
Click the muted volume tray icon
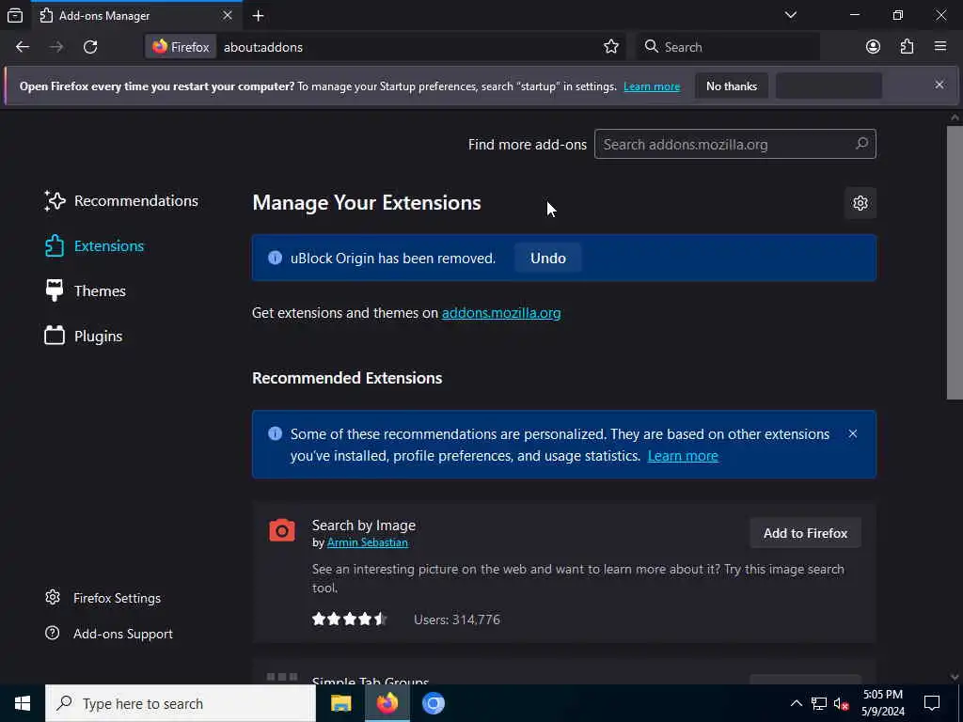click(841, 703)
